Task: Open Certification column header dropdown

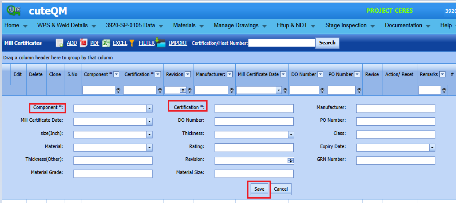Action: tap(158, 74)
